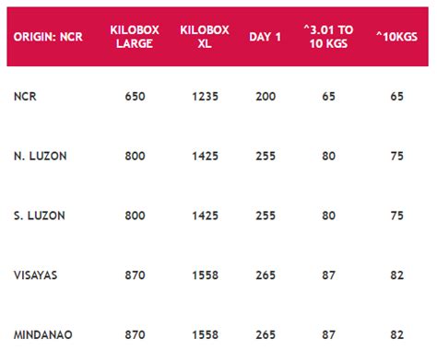Select the N. LUZON row label
Screen dimensions: 437x350
tap(41, 156)
